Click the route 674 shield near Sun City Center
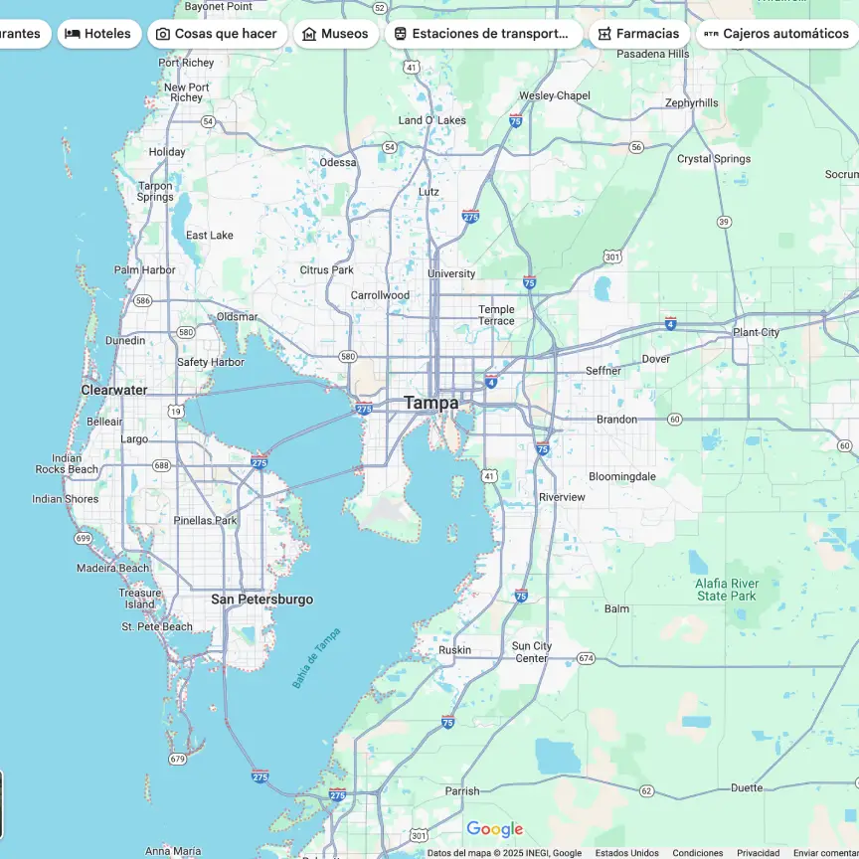The image size is (859, 859). (586, 658)
